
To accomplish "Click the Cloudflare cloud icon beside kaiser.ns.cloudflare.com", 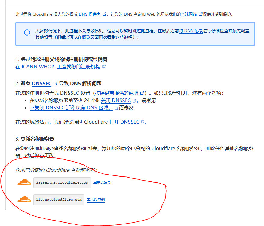I will (x=24, y=182).
